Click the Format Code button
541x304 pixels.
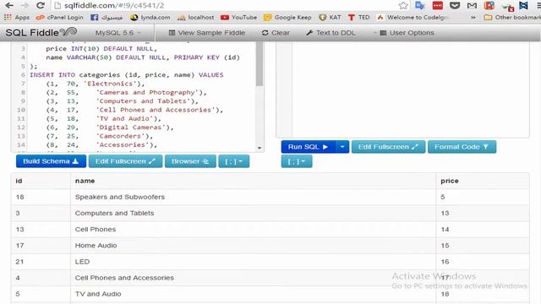(462, 147)
